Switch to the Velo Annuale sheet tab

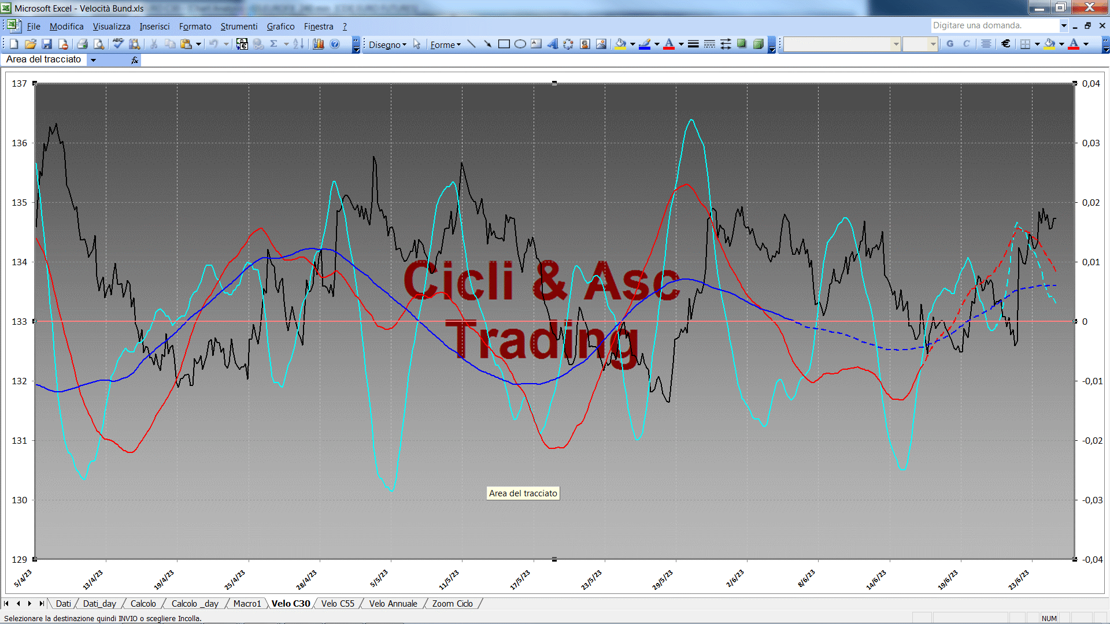coord(393,603)
